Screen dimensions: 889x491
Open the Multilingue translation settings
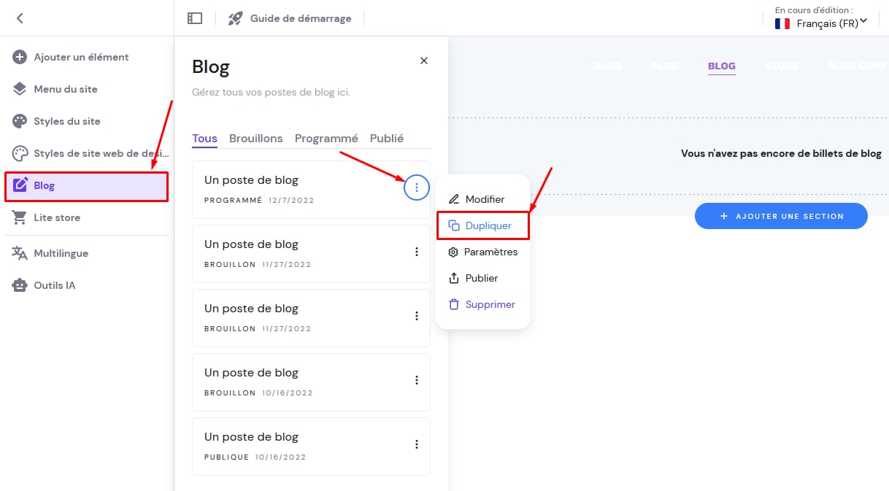click(x=61, y=253)
